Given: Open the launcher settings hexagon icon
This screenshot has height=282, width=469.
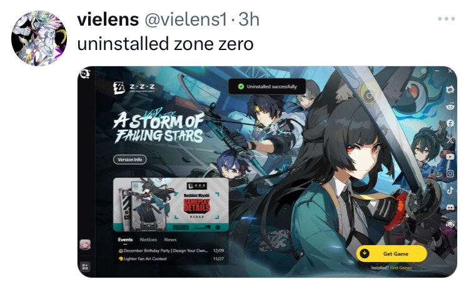Looking at the screenshot, I should point(423,71).
